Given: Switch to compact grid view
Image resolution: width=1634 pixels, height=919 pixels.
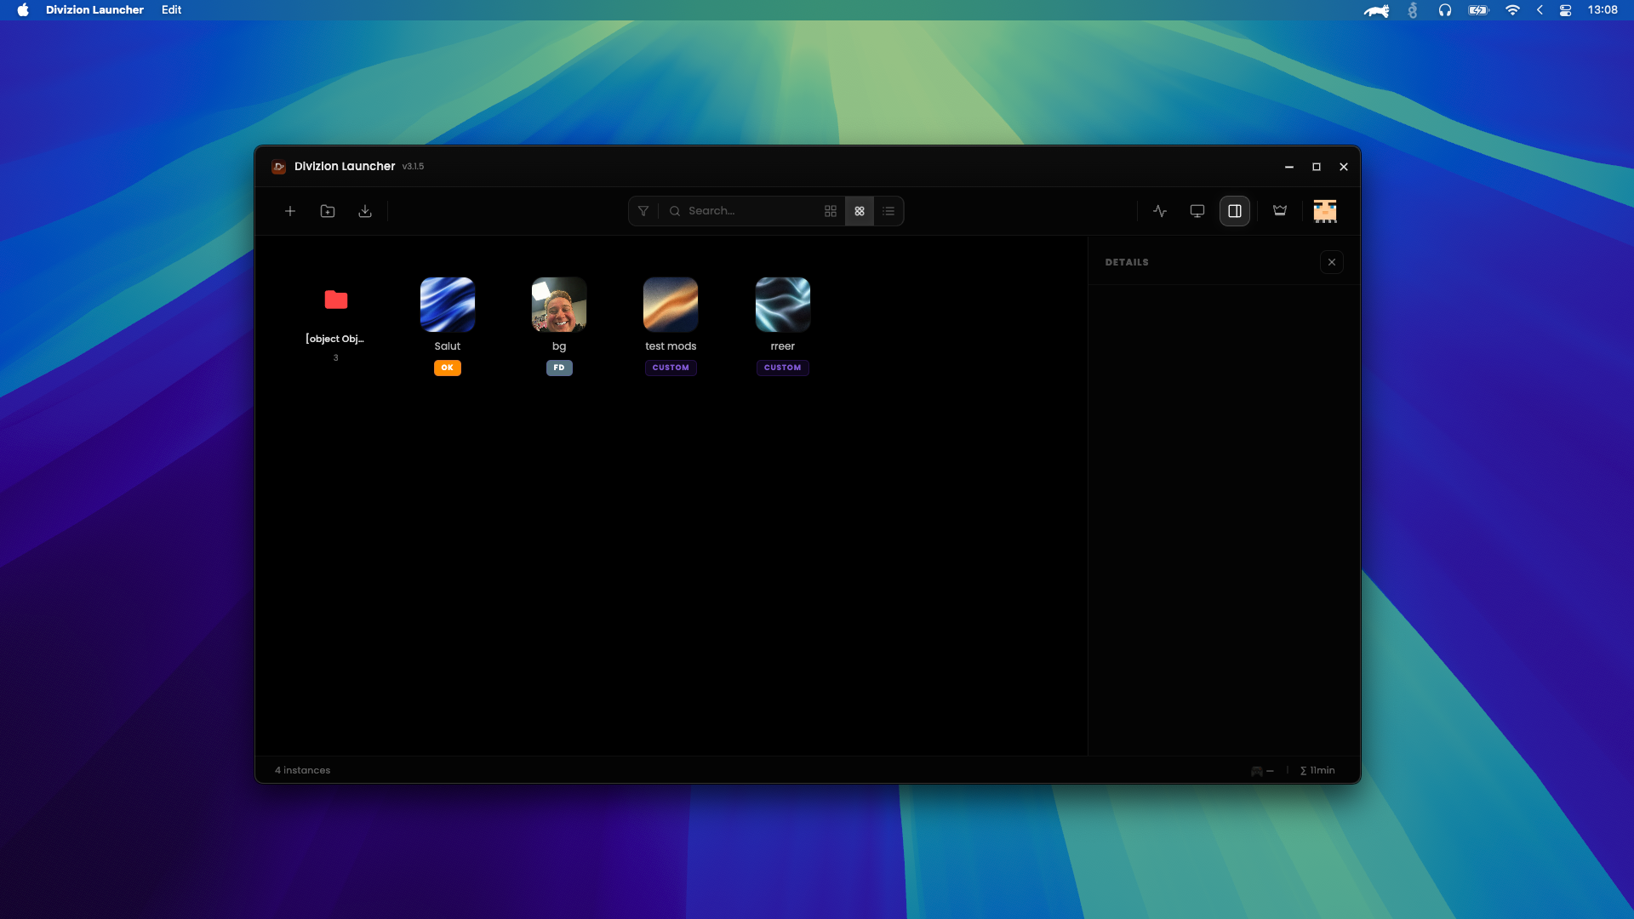Looking at the screenshot, I should tap(860, 211).
